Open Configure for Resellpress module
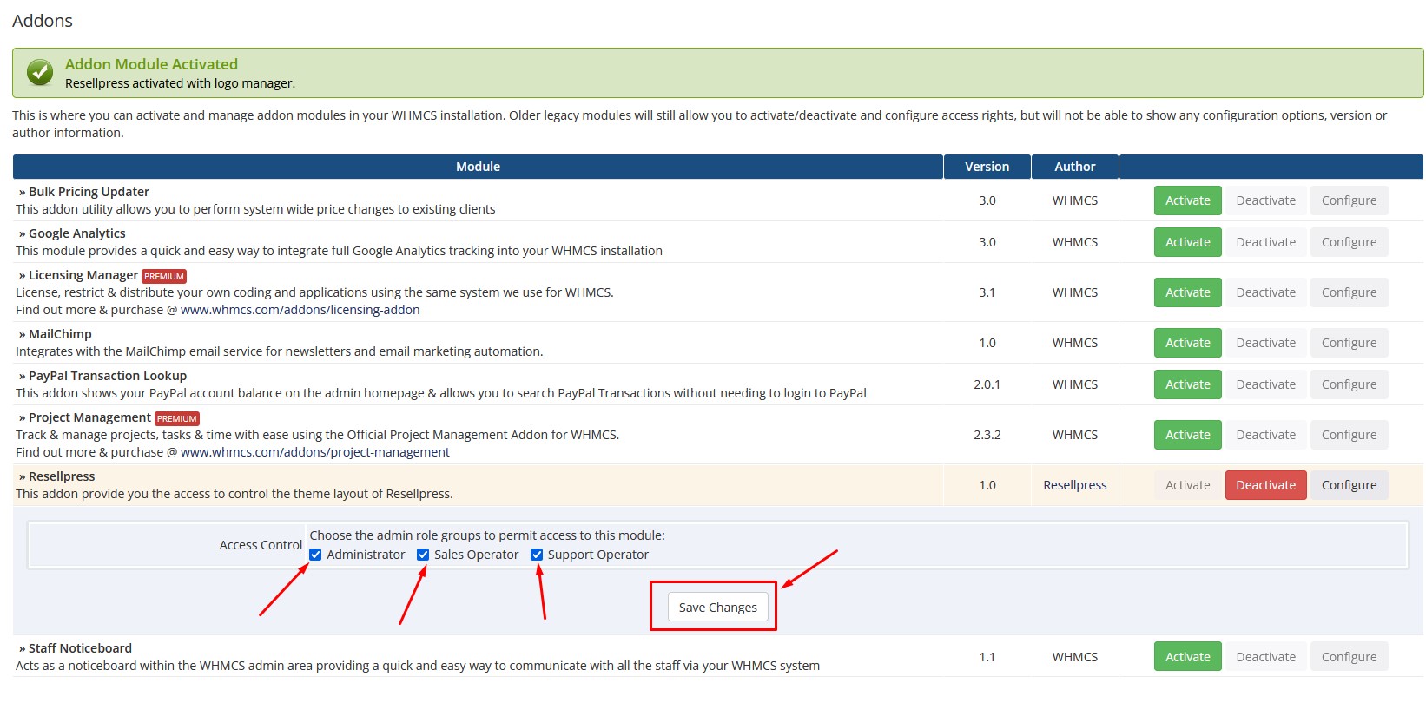Viewport: 1426px width, 703px height. click(1349, 485)
